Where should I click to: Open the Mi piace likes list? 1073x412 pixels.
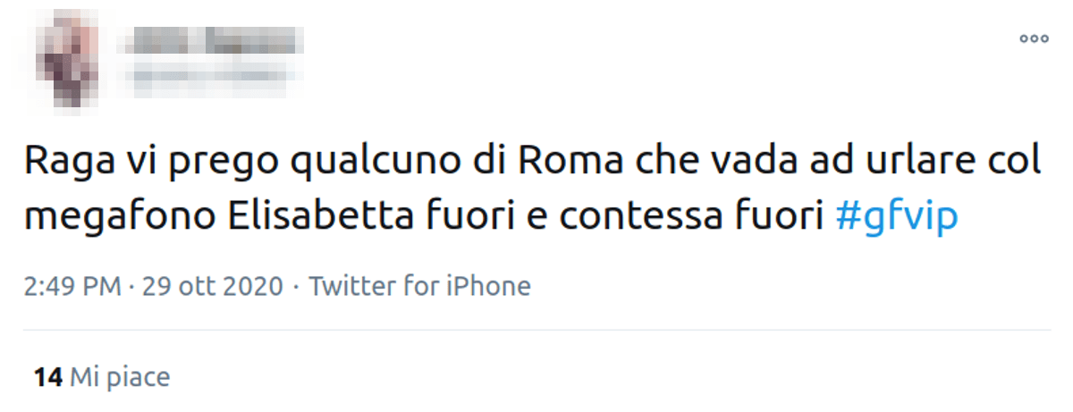pos(120,377)
